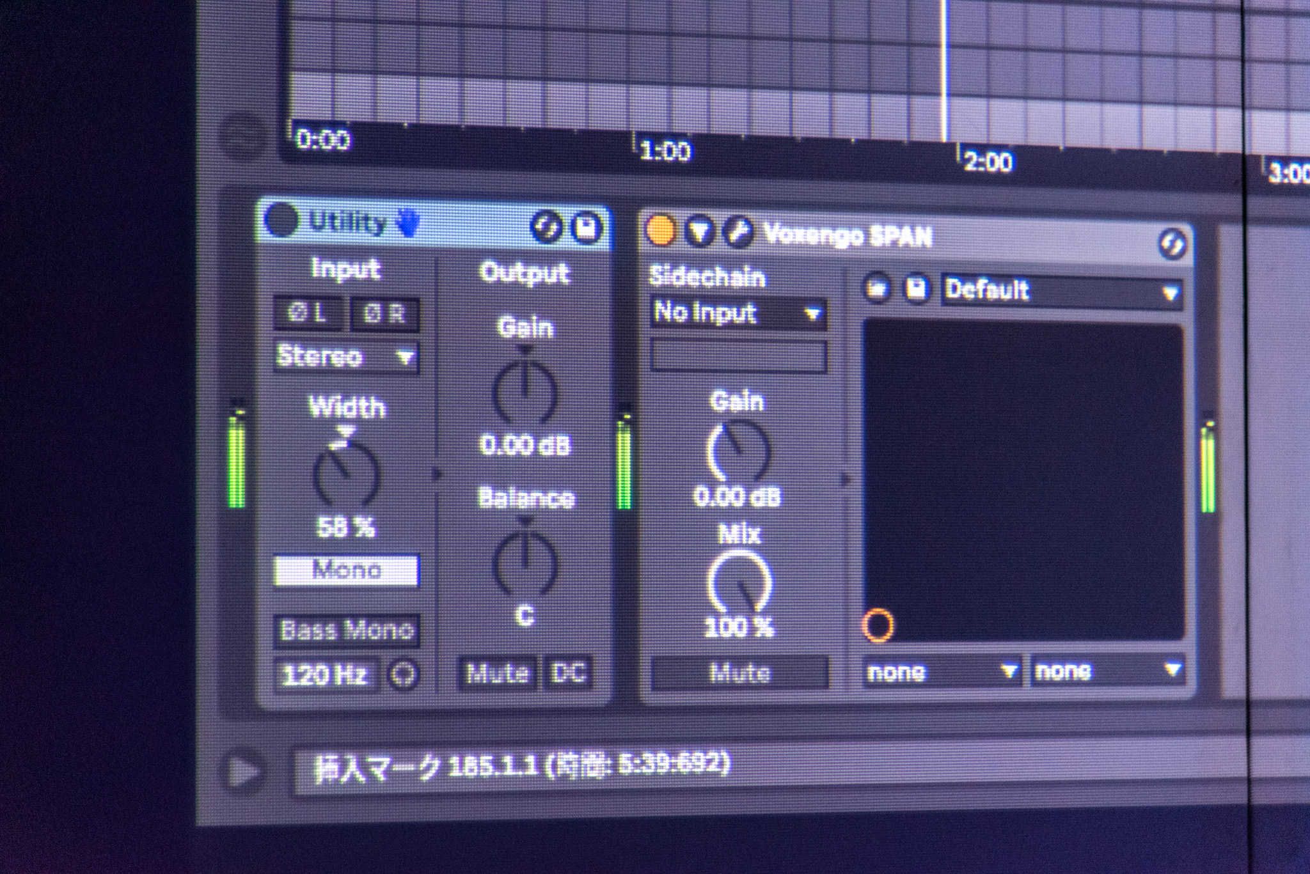Expand the Default preset dropdown

(1061, 292)
